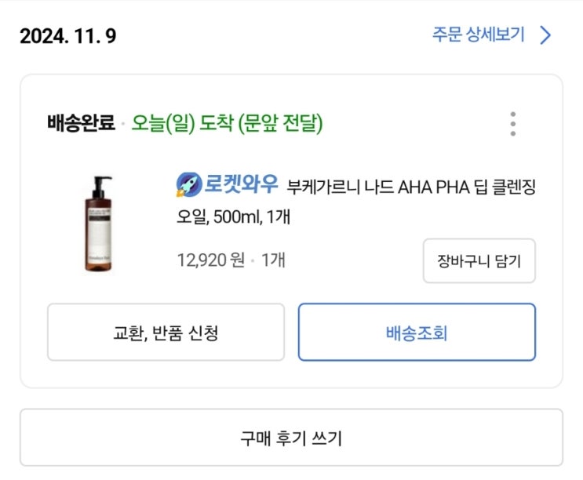Click the 12,920 원 price text
The width and height of the screenshot is (583, 480).
point(211,260)
